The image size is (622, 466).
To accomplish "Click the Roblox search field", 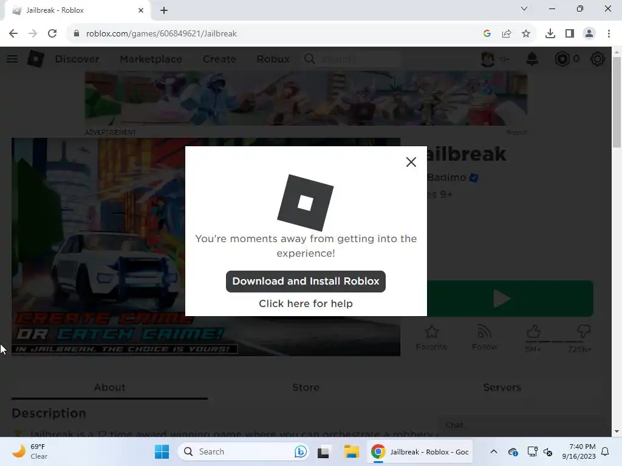I will coord(352,59).
